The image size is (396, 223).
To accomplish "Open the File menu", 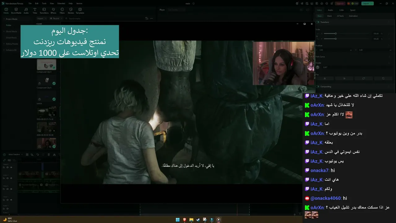I will coord(30,3).
